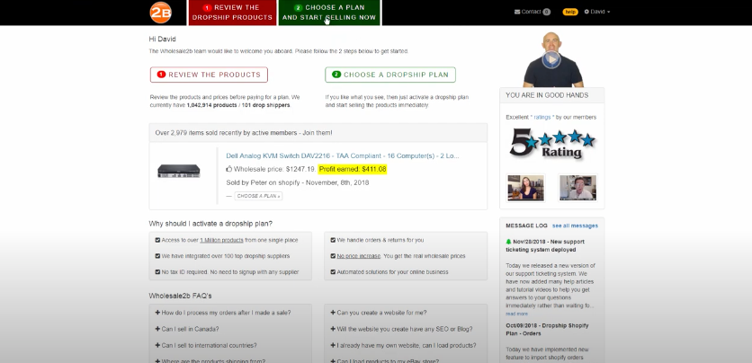Expand website SEO or Blog FAQ
Viewport: 752px width, 363px height.
401,329
